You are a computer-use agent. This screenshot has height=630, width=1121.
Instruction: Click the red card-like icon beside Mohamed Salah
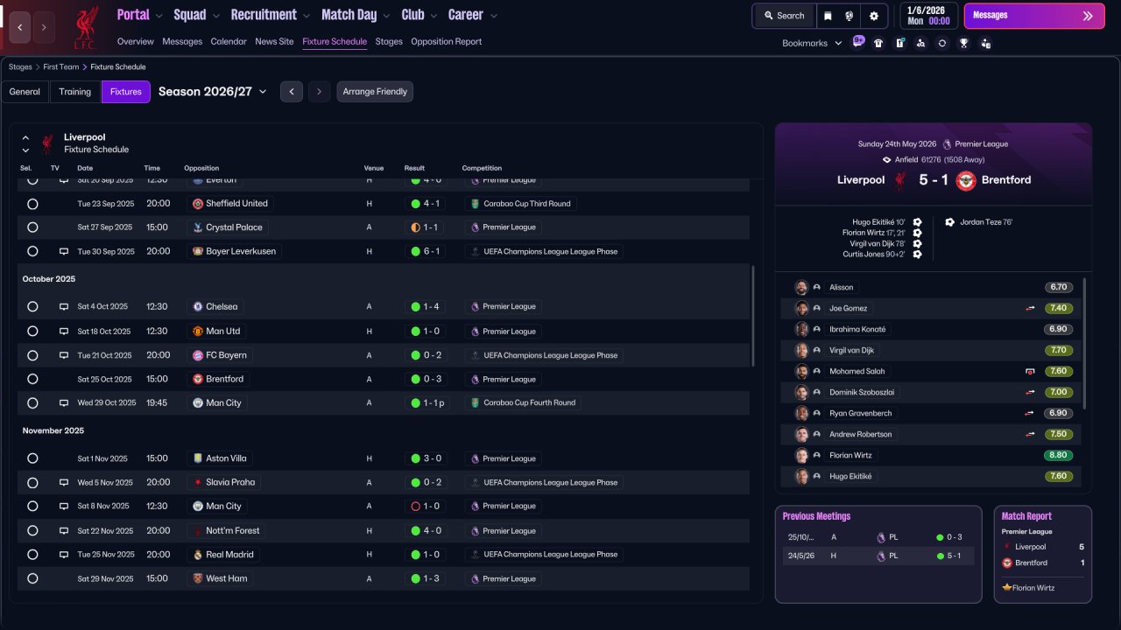tap(1030, 371)
